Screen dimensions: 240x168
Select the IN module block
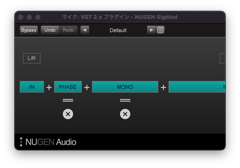32,87
